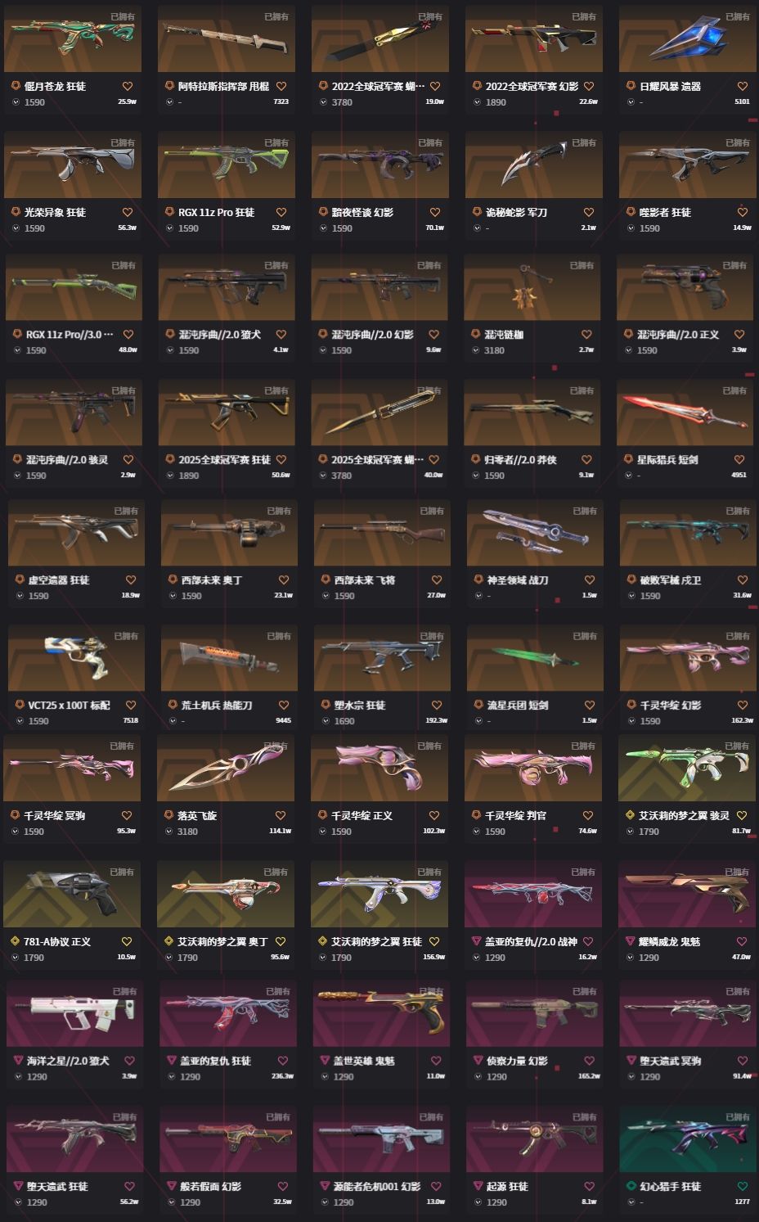Open the 西部未来 奥丁 skin name
The image size is (759, 1222).
pyautogui.click(x=211, y=579)
